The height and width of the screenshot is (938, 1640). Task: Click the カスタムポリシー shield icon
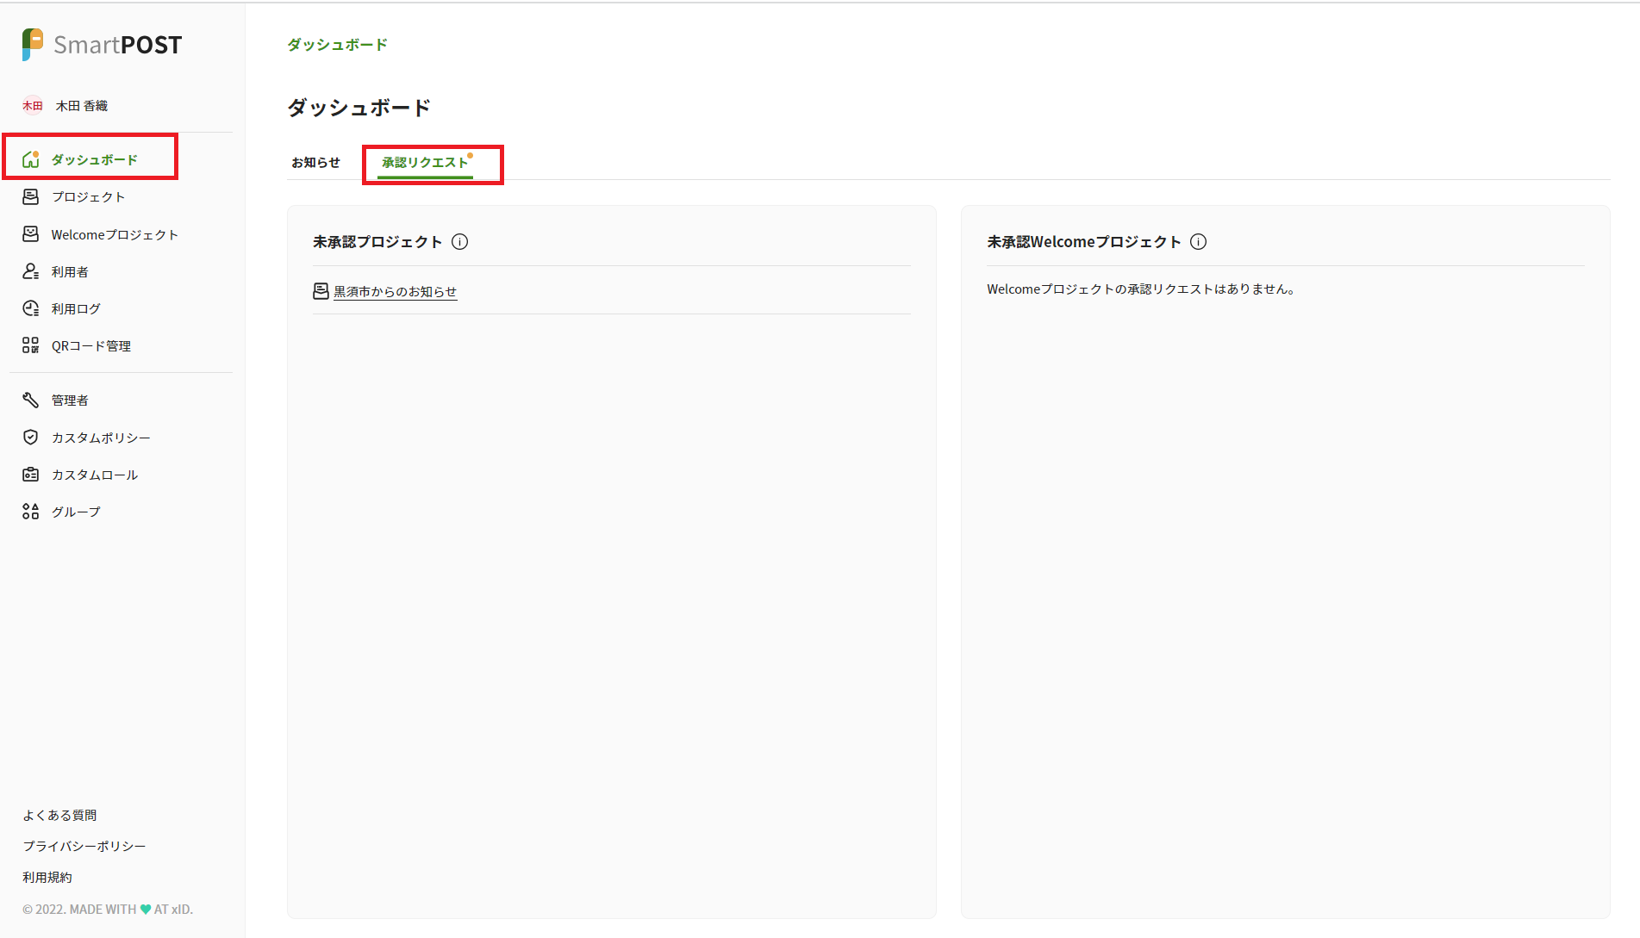click(31, 438)
